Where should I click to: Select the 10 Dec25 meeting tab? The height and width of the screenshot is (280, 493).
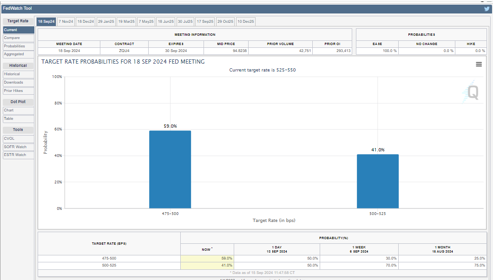(245, 21)
